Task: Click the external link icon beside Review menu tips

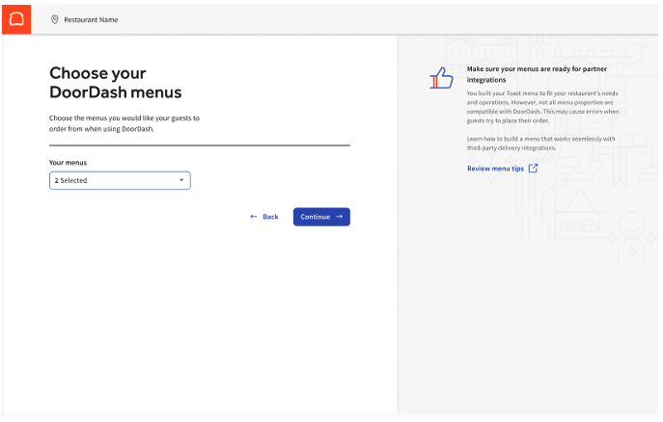Action: click(x=534, y=169)
